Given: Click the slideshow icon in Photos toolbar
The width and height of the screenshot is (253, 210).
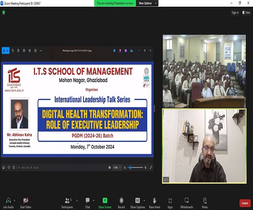Looking at the screenshot, I should tap(35, 51).
